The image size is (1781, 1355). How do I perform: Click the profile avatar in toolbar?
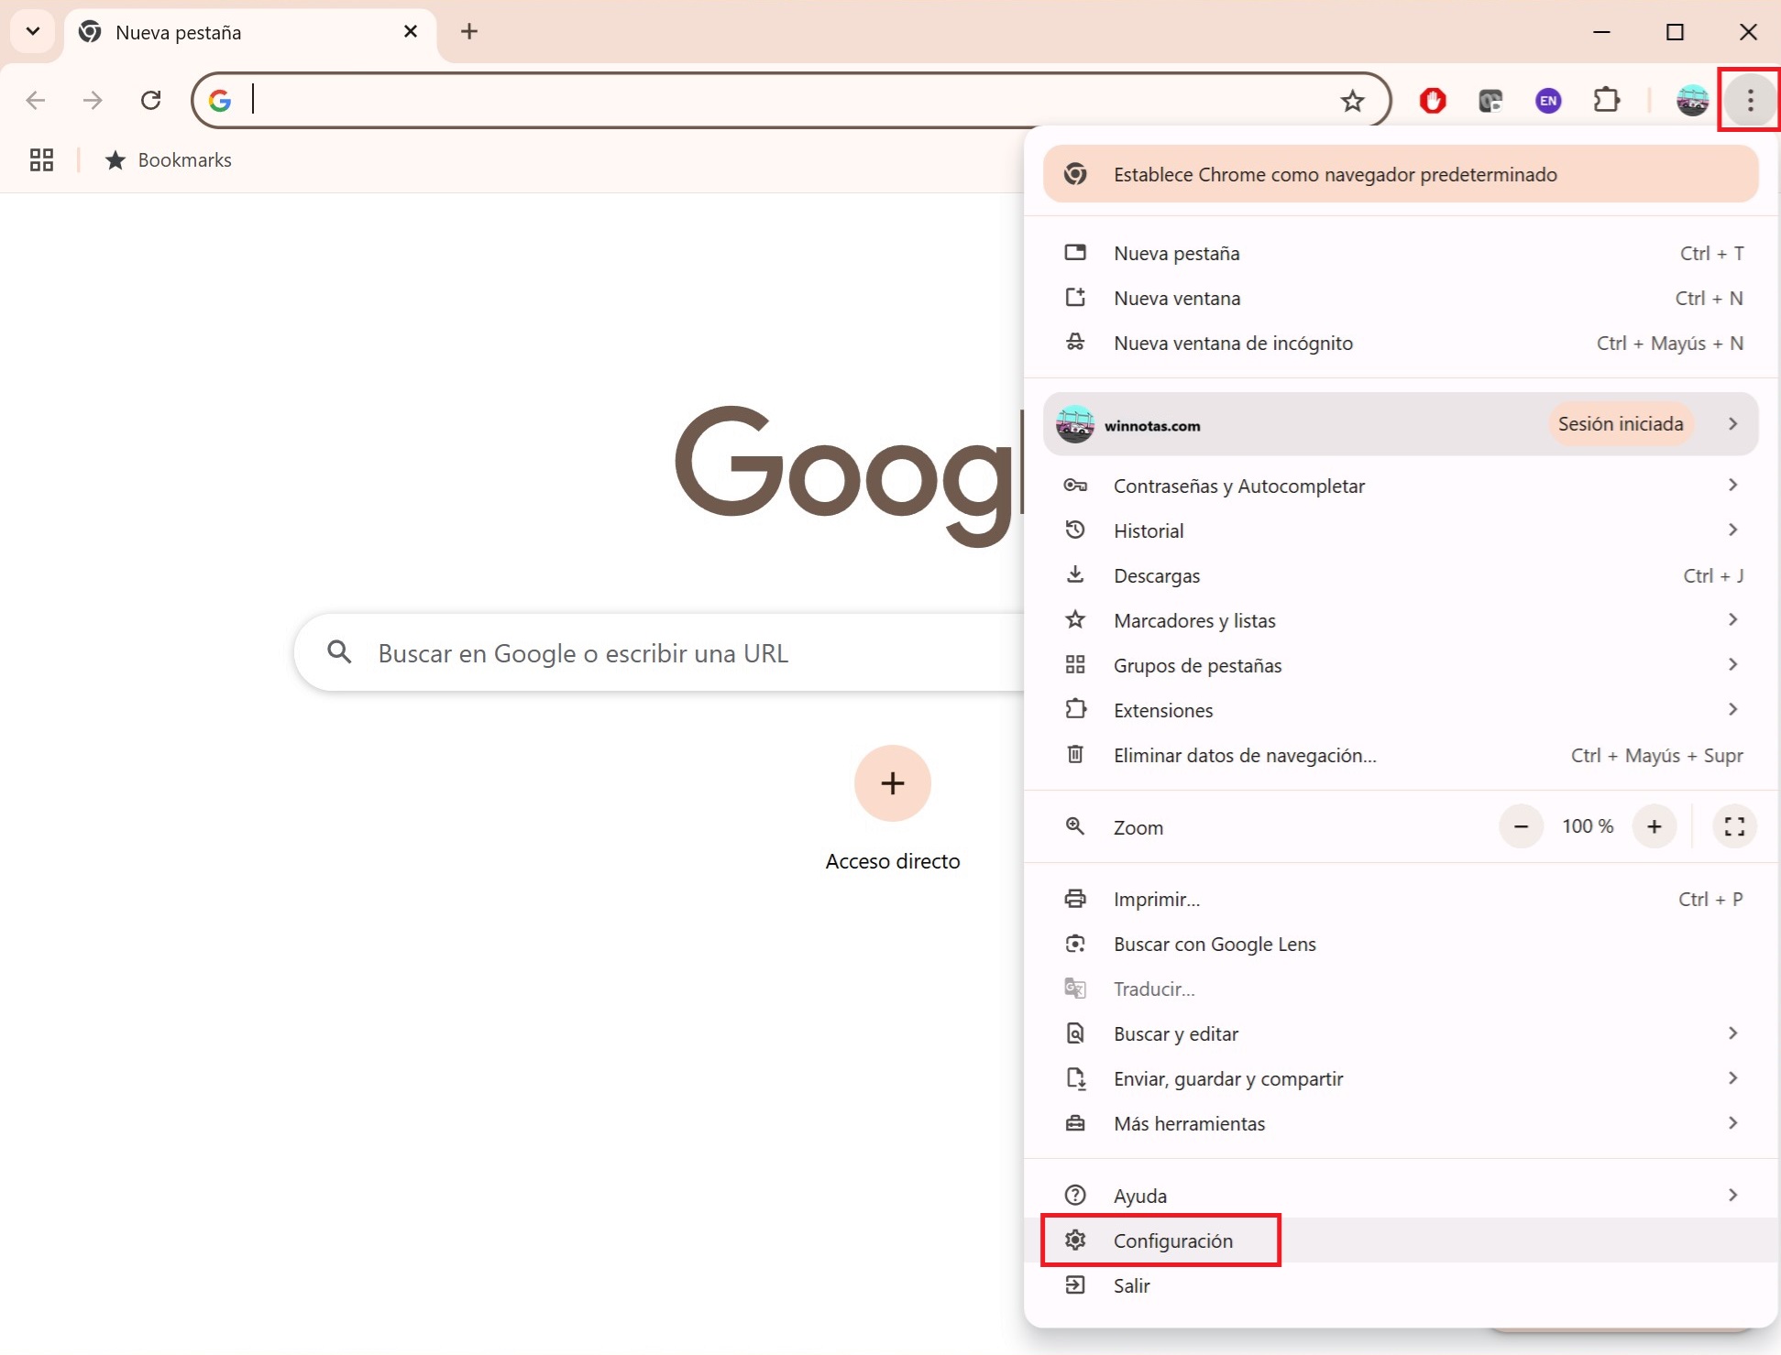1692,100
